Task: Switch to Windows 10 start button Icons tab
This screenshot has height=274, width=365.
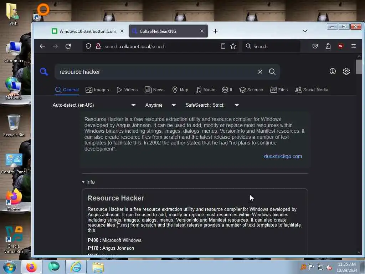Action: [x=87, y=31]
